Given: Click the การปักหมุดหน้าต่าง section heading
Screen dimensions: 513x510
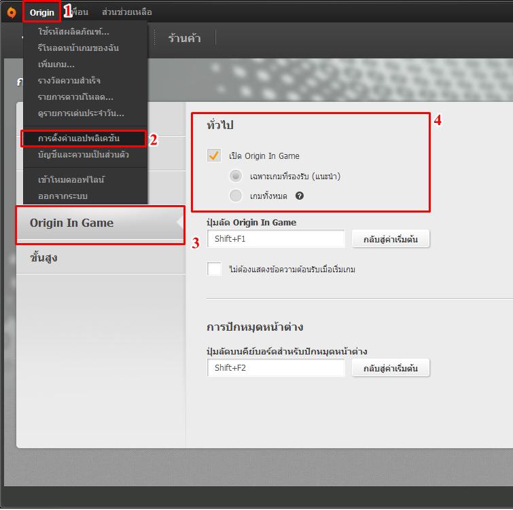Looking at the screenshot, I should point(255,327).
